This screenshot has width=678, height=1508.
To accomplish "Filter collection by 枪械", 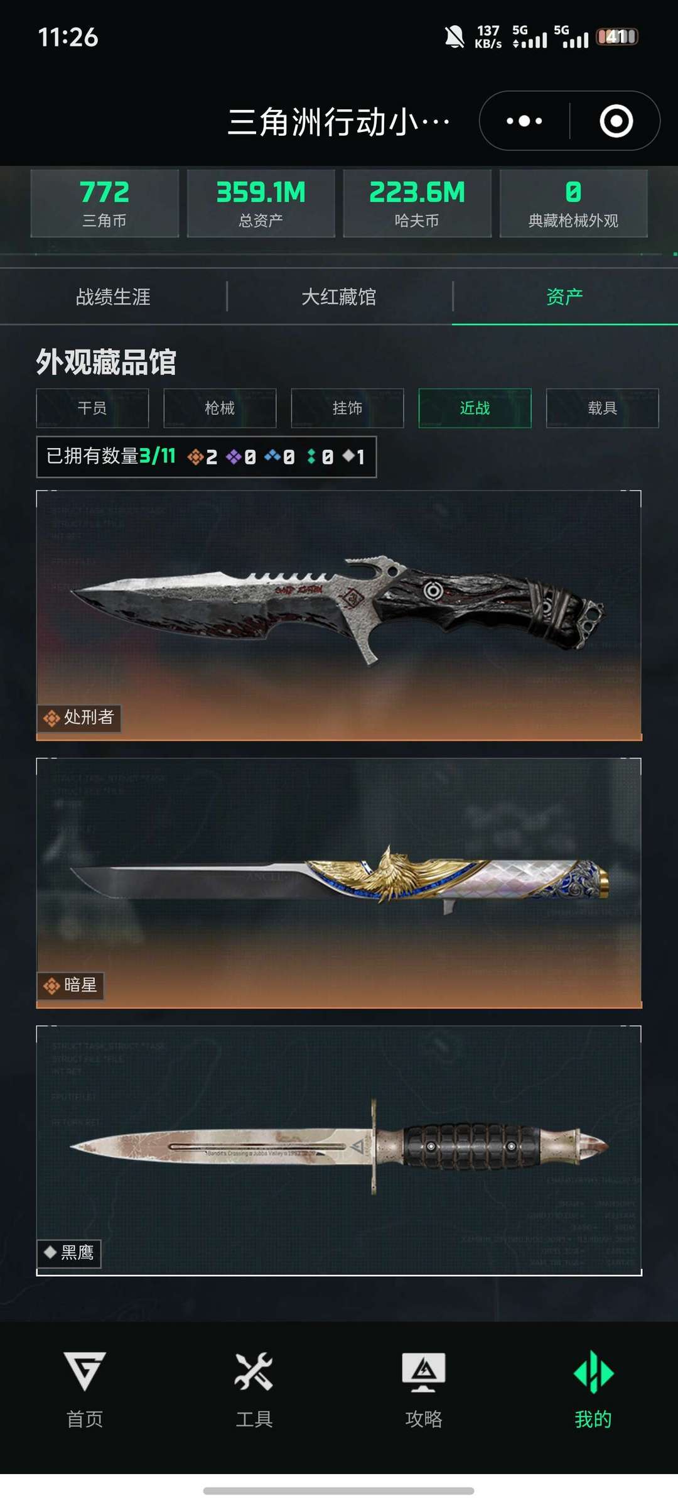I will coord(220,408).
